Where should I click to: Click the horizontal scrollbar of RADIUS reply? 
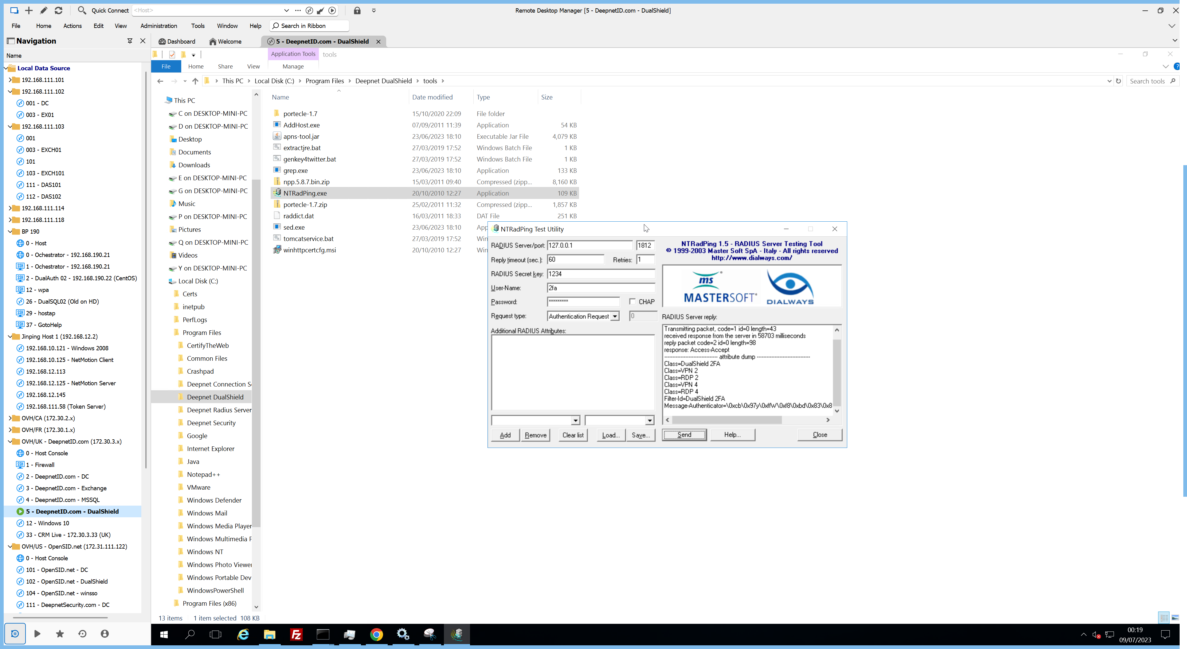coord(727,420)
